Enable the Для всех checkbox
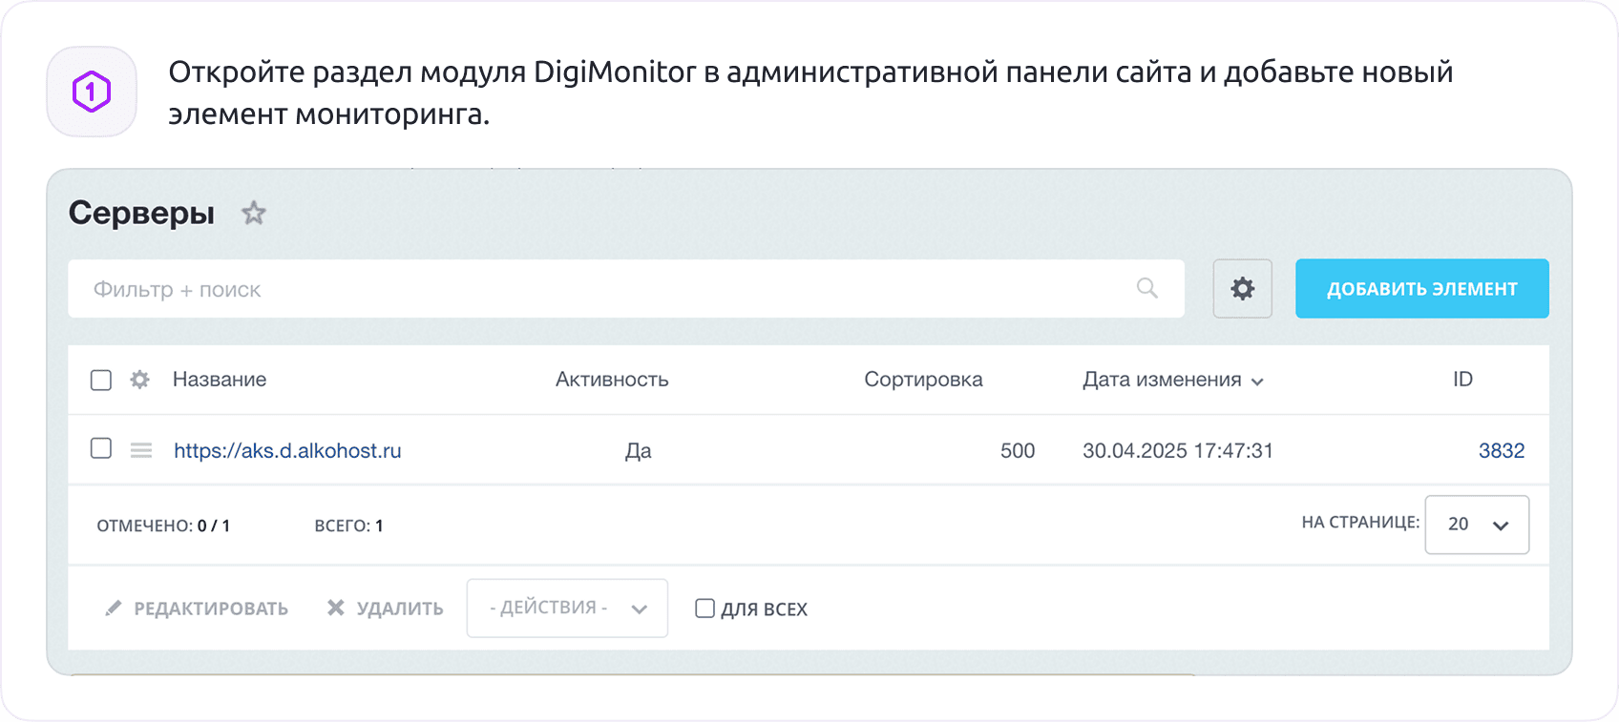The image size is (1619, 722). coord(704,609)
